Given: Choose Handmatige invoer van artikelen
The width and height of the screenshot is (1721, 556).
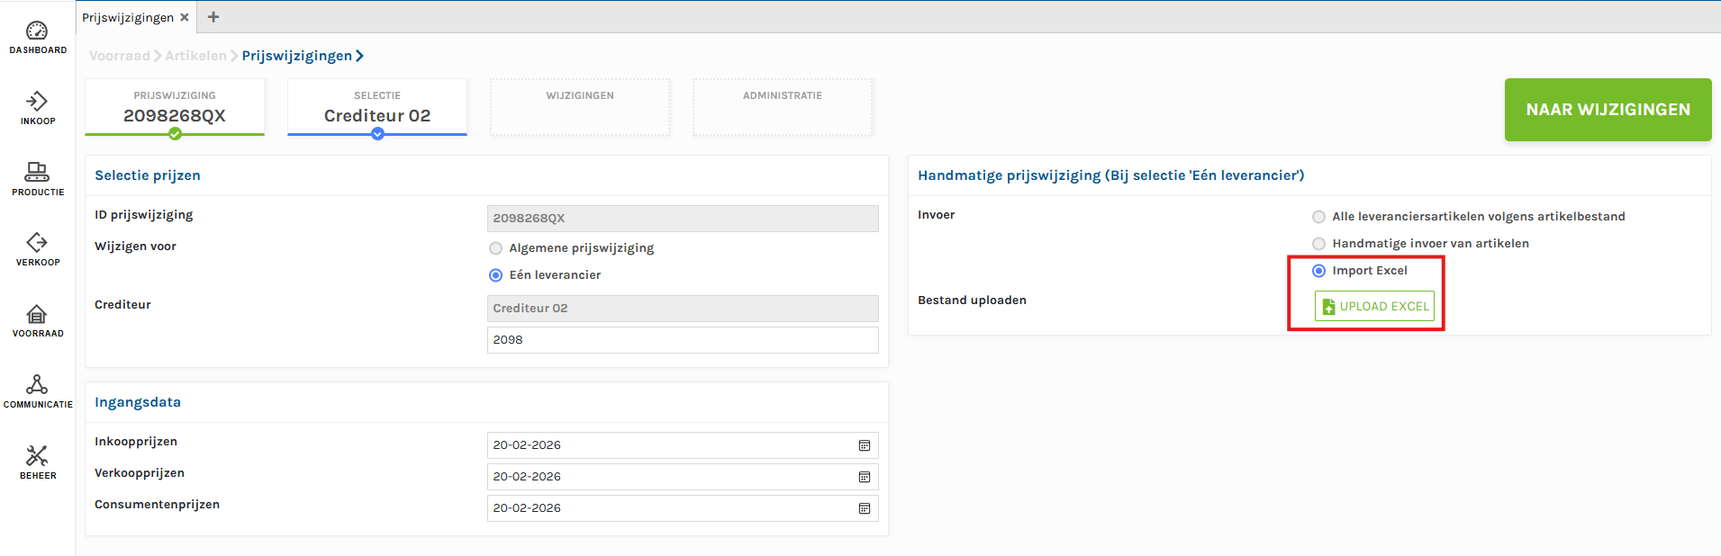Looking at the screenshot, I should coord(1318,244).
